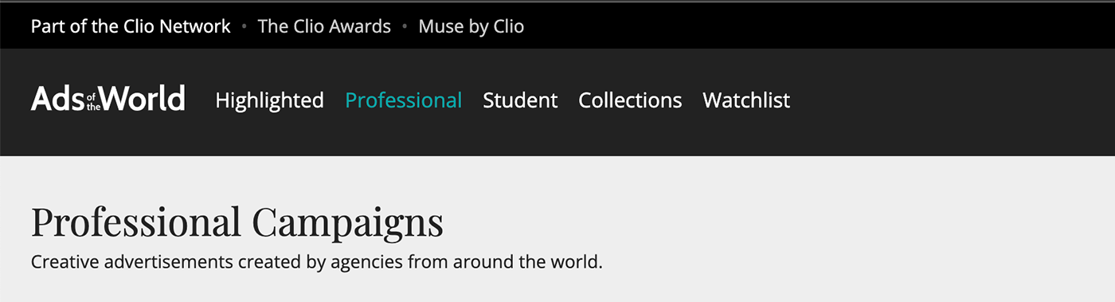Image resolution: width=1115 pixels, height=302 pixels.
Task: Select the Professional nav item
Action: click(x=403, y=100)
